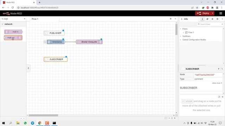Select the mqtt in palette node
The width and height of the screenshot is (225, 126).
(x=13, y=32)
